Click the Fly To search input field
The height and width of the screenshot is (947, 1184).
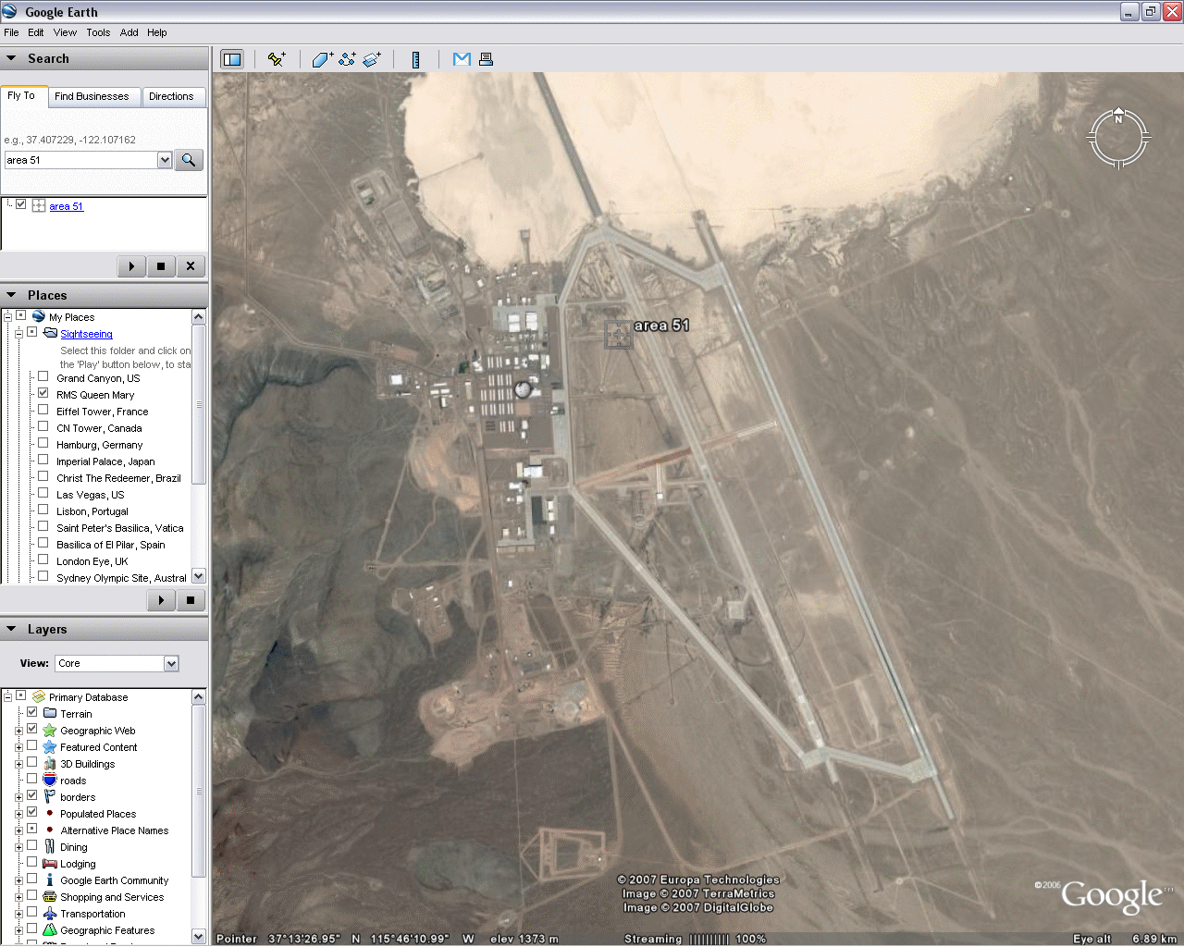tap(81, 160)
